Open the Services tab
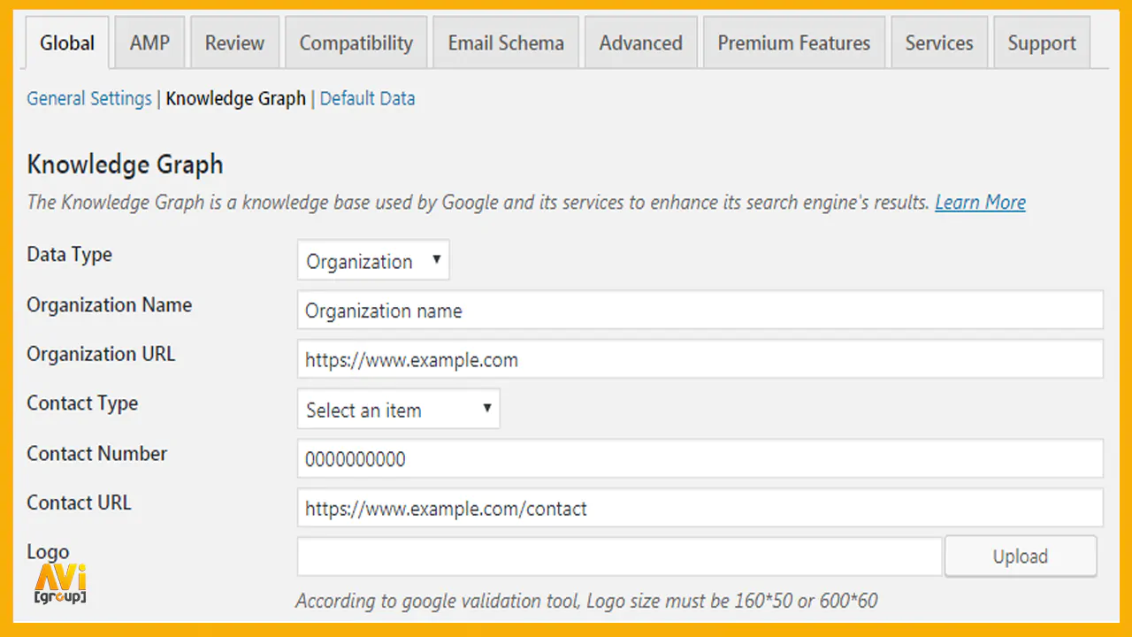 tap(939, 42)
